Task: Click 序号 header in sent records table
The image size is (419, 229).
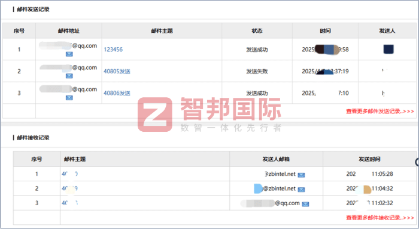Action: click(19, 31)
